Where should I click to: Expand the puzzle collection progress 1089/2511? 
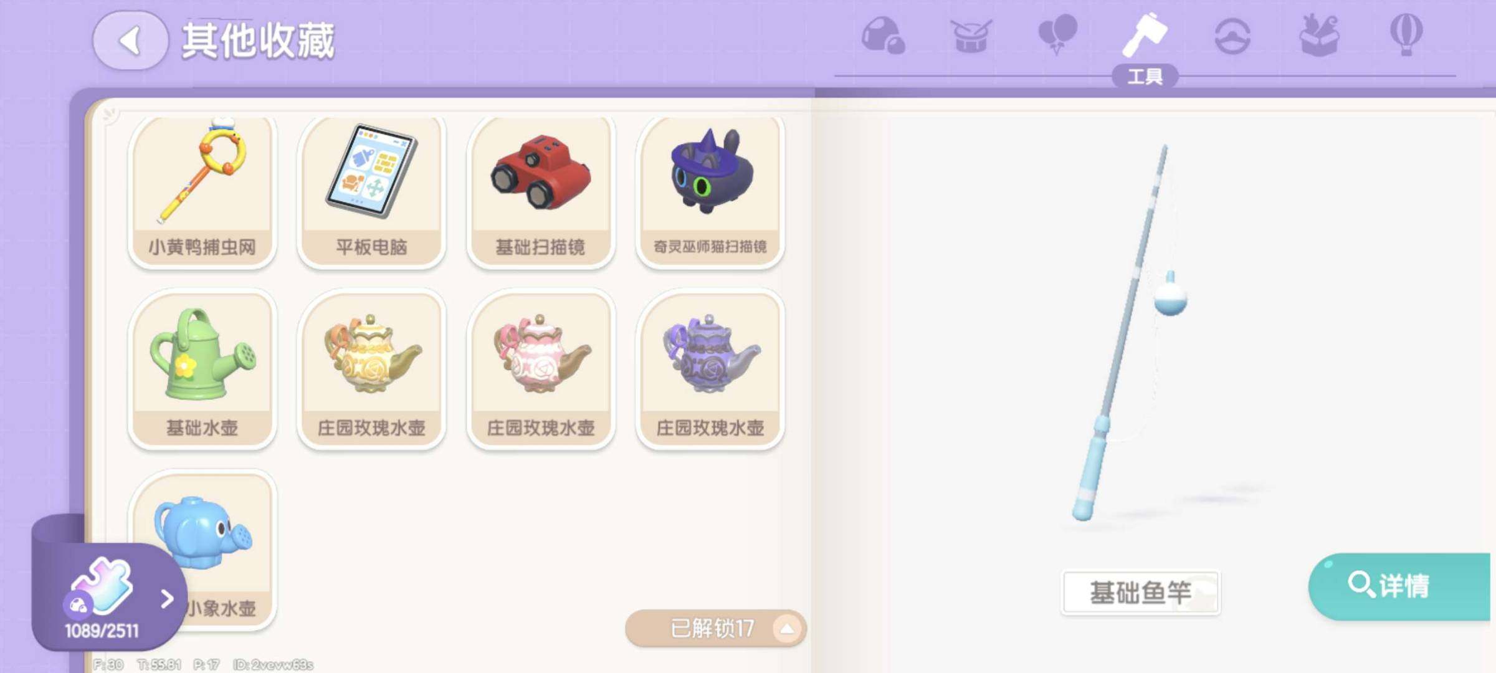click(x=110, y=596)
